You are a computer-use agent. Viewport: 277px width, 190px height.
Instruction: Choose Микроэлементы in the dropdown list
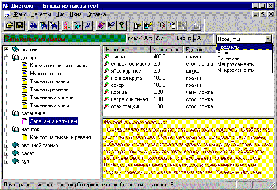tap(244, 70)
